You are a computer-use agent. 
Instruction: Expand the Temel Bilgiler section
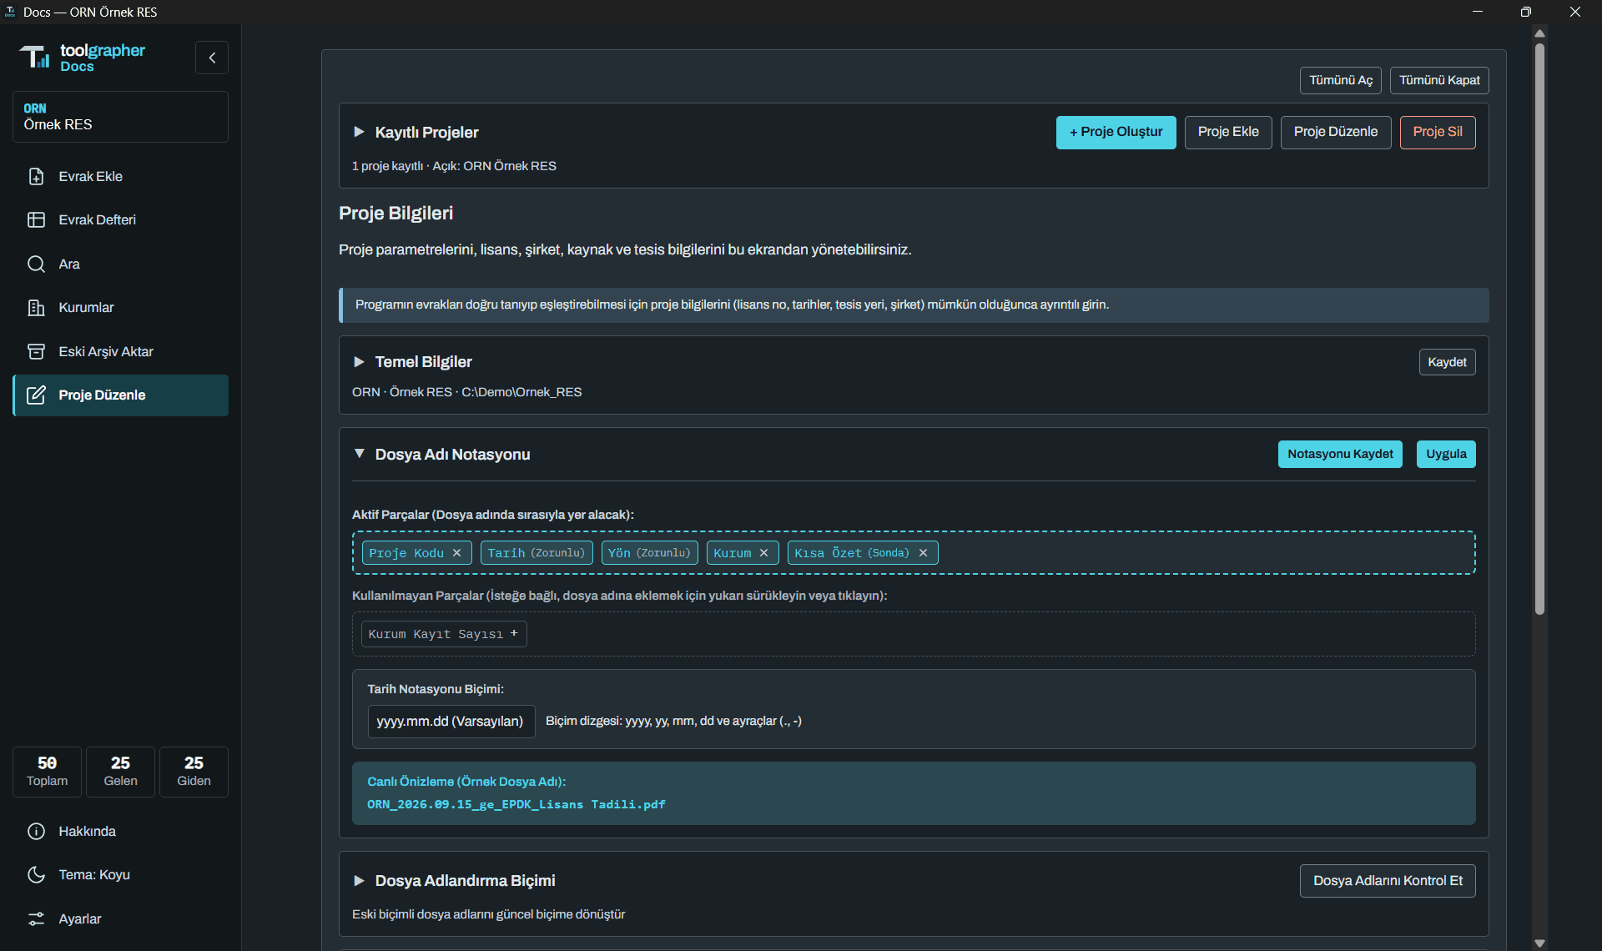359,361
